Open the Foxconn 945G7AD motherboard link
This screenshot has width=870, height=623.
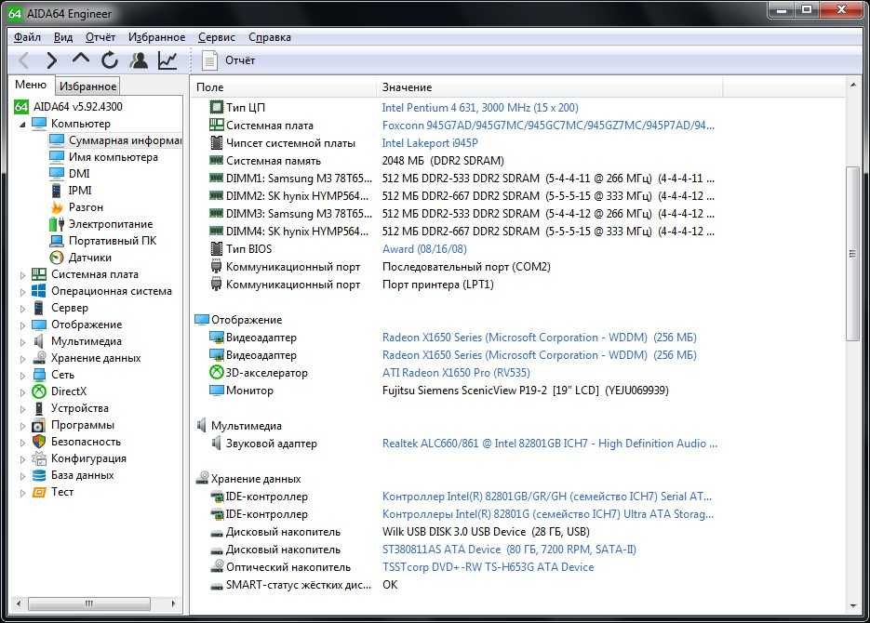coord(548,126)
